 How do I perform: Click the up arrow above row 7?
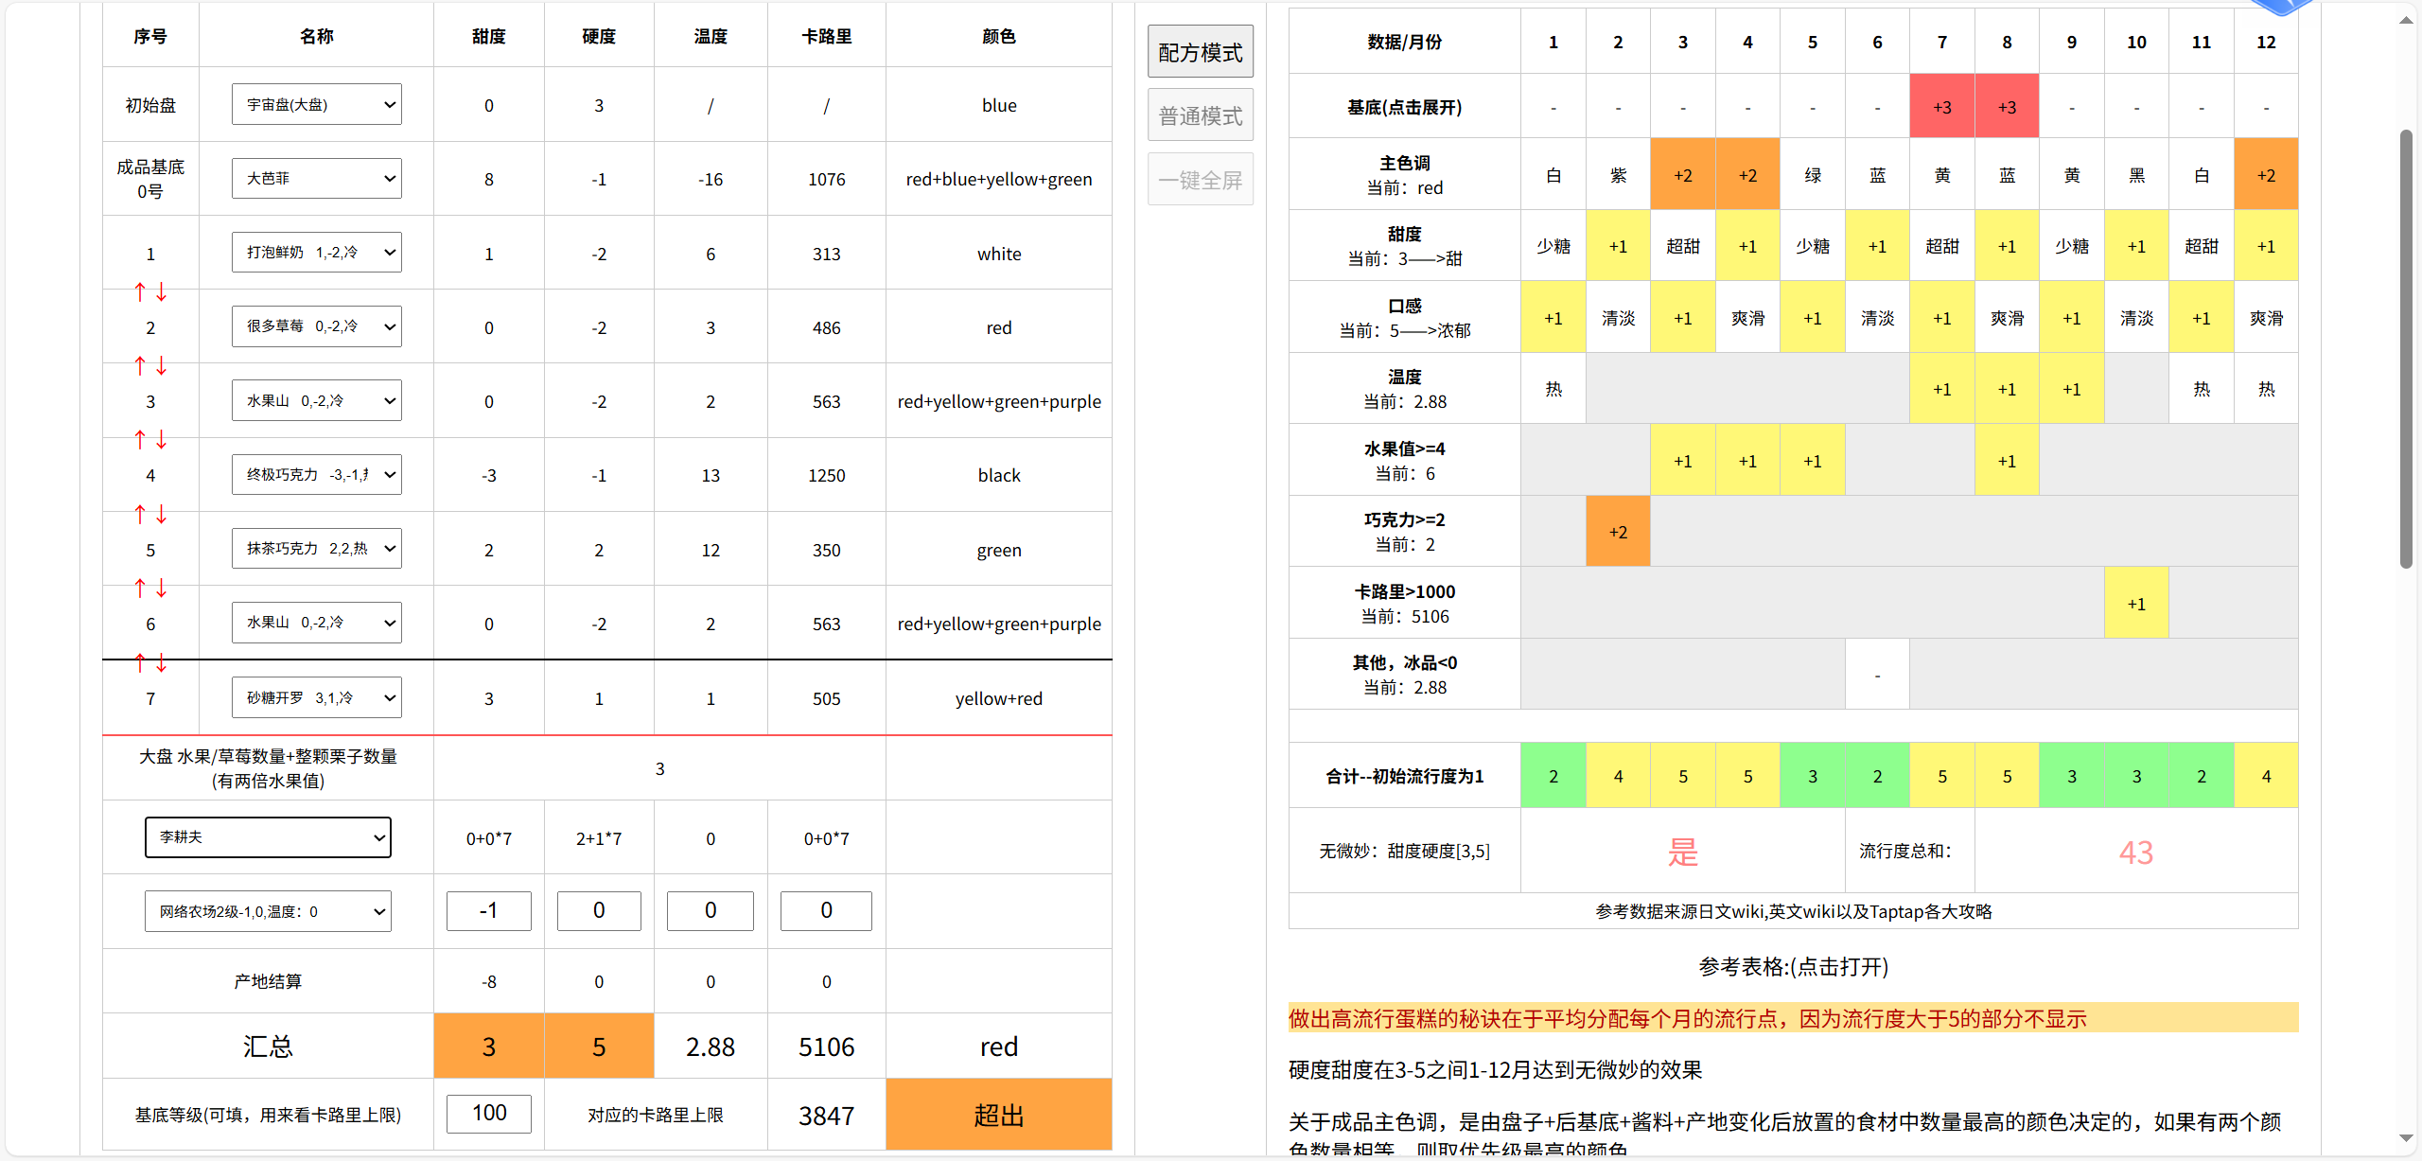(x=140, y=663)
